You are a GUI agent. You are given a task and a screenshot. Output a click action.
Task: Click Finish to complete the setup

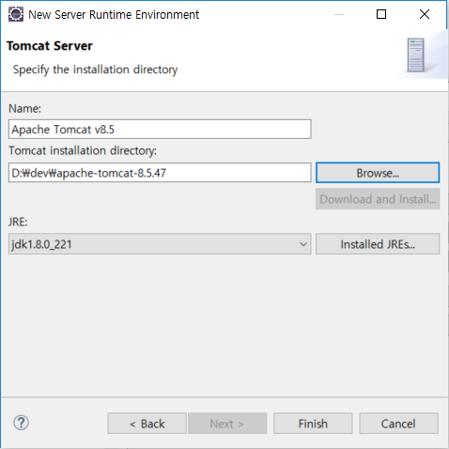(x=313, y=424)
